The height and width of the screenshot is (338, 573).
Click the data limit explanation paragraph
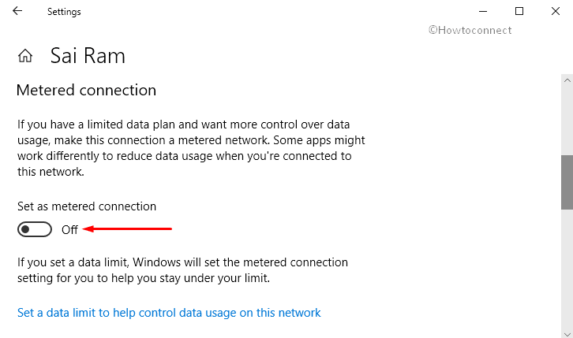tap(182, 270)
